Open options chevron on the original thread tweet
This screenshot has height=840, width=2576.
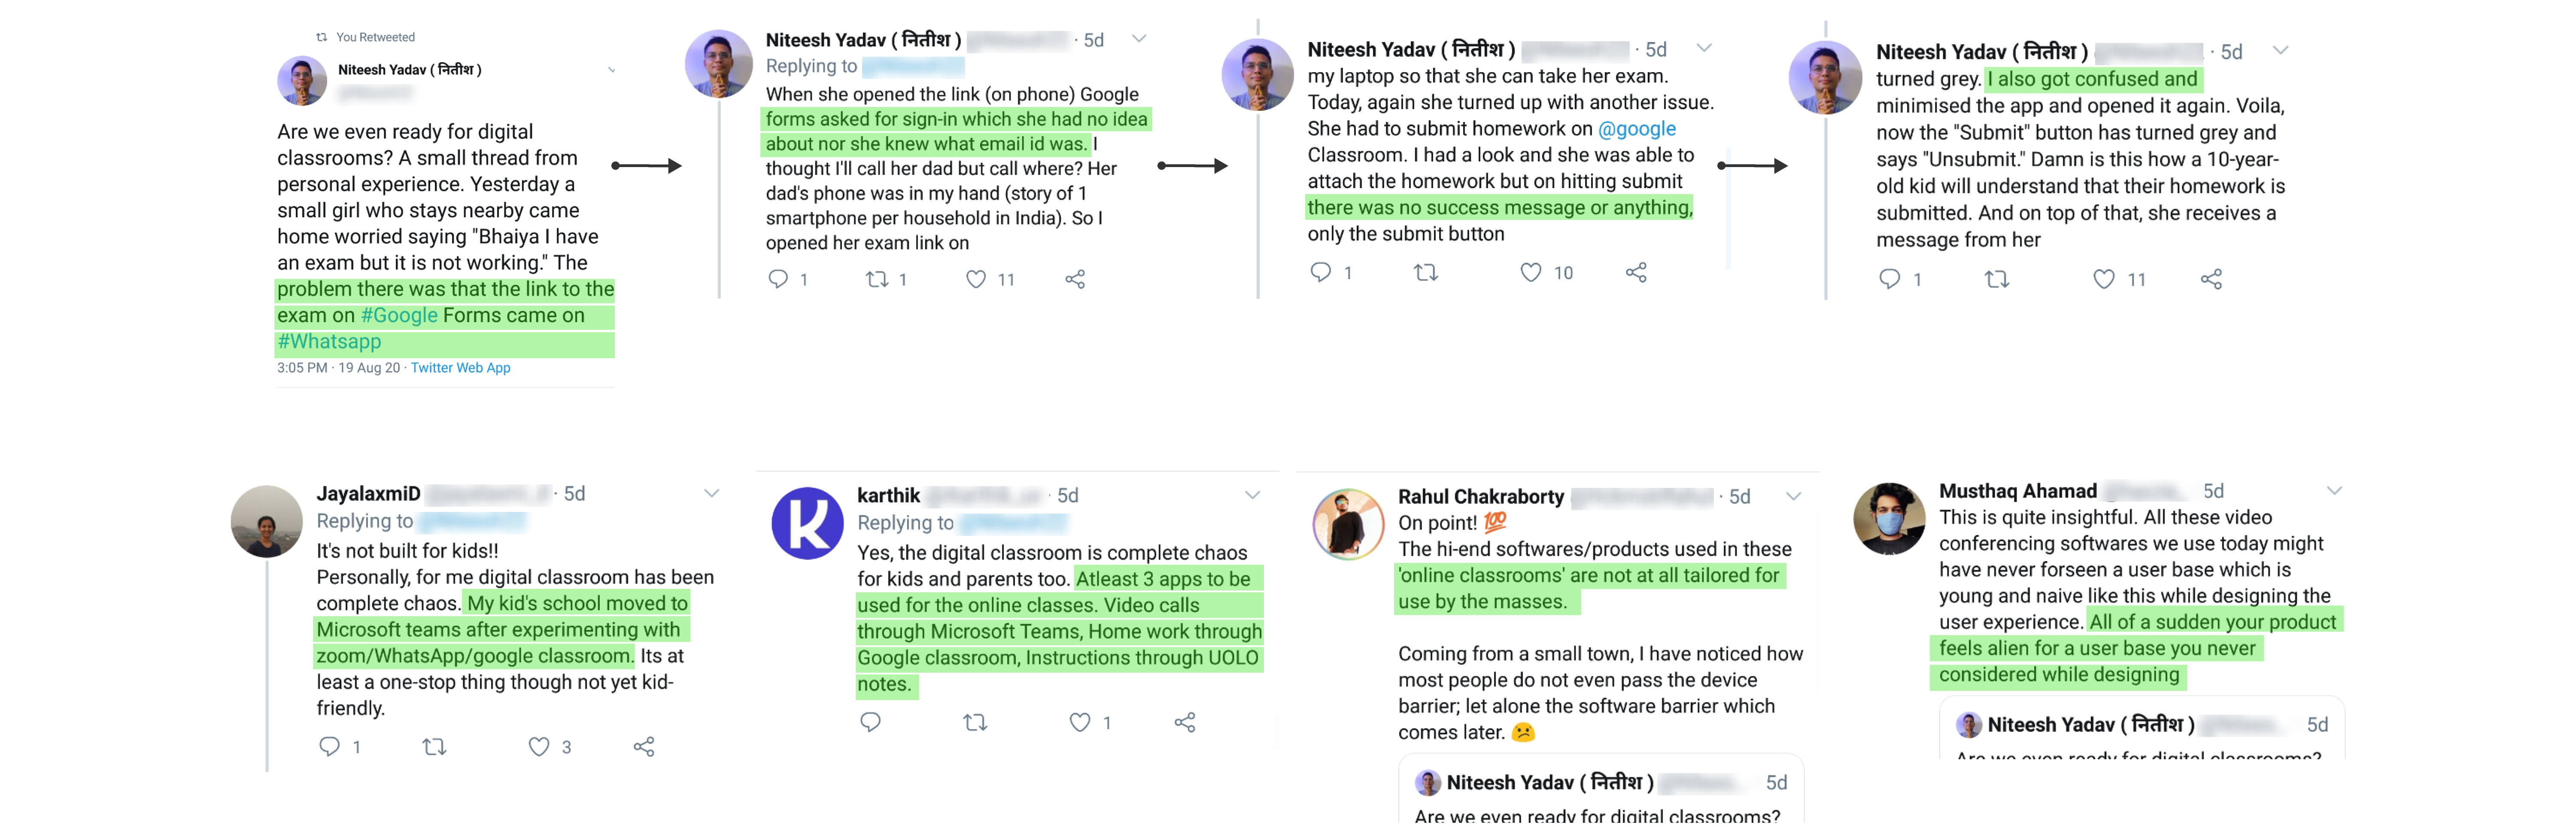[x=612, y=70]
